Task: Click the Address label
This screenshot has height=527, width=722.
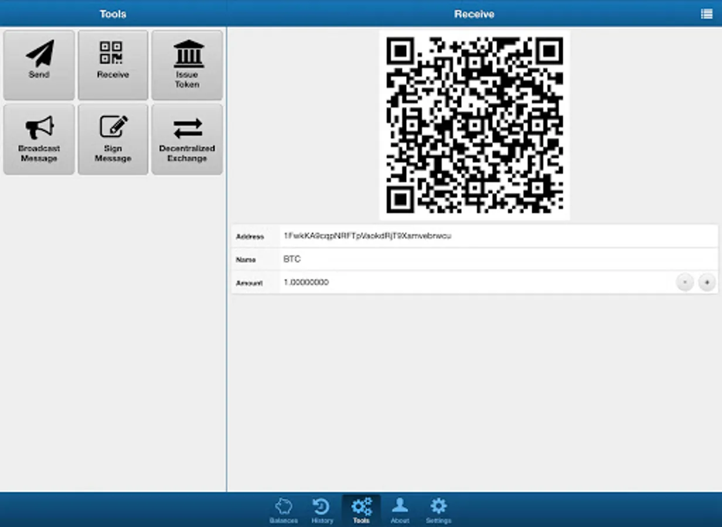Action: coord(250,237)
